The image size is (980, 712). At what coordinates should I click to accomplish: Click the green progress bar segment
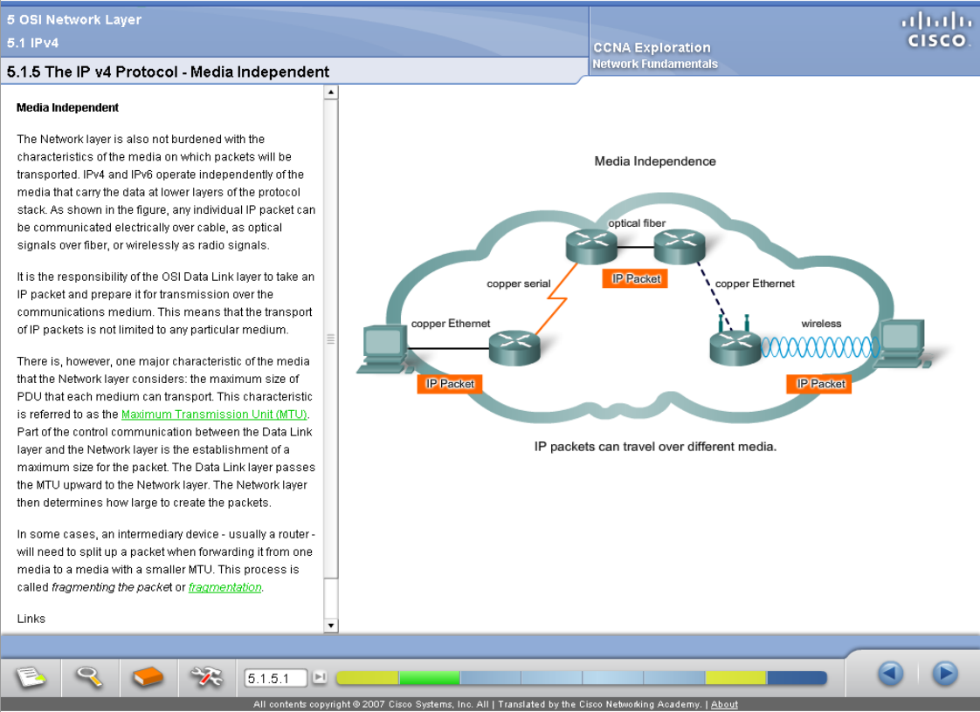[430, 678]
